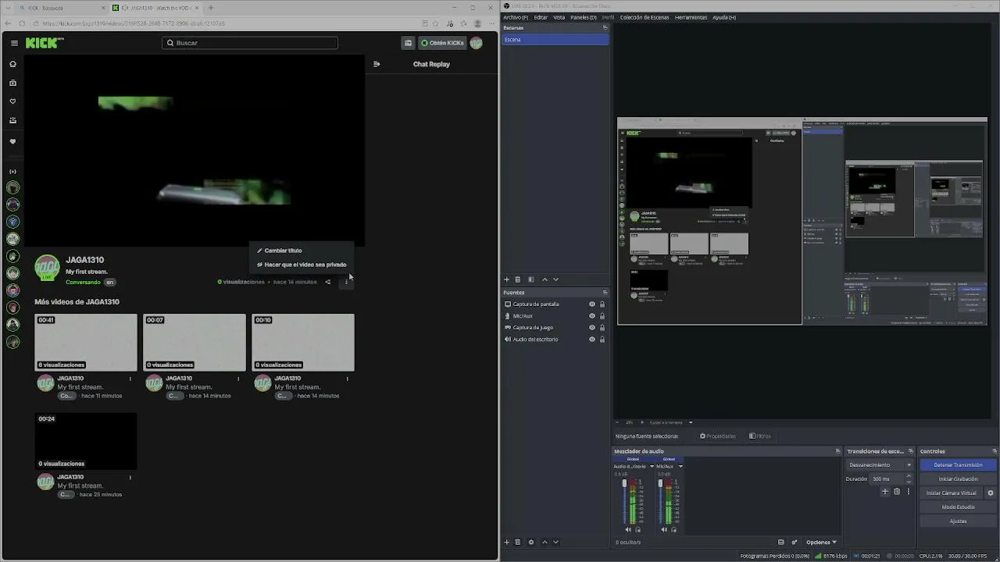Viewport: 1000px width, 562px height.
Task: Click the Buscar search field on Kick
Action: (250, 43)
